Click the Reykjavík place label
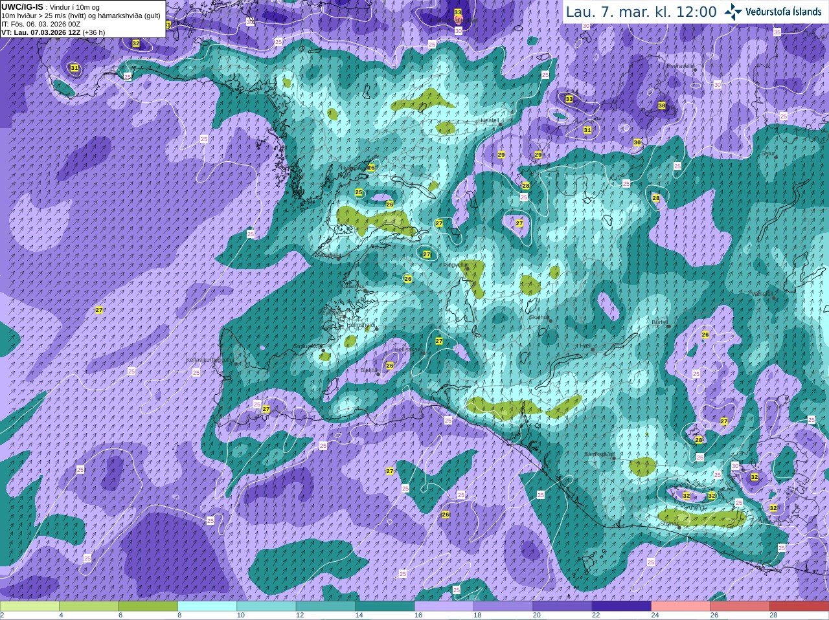Image resolution: width=829 pixels, height=620 pixels. click(x=330, y=313)
